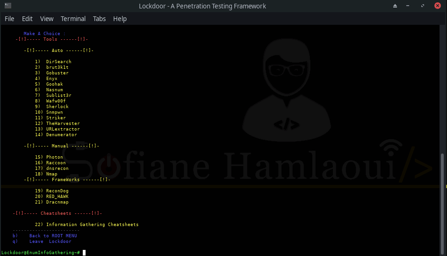Click the terminal icon in title bar
The image size is (447, 256).
(8, 6)
